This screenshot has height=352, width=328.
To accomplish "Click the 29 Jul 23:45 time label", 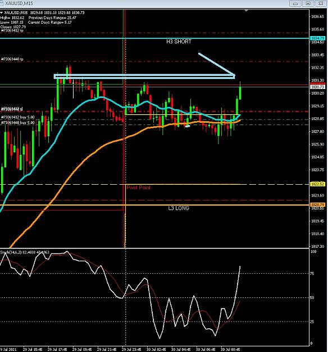I will (131, 350).
